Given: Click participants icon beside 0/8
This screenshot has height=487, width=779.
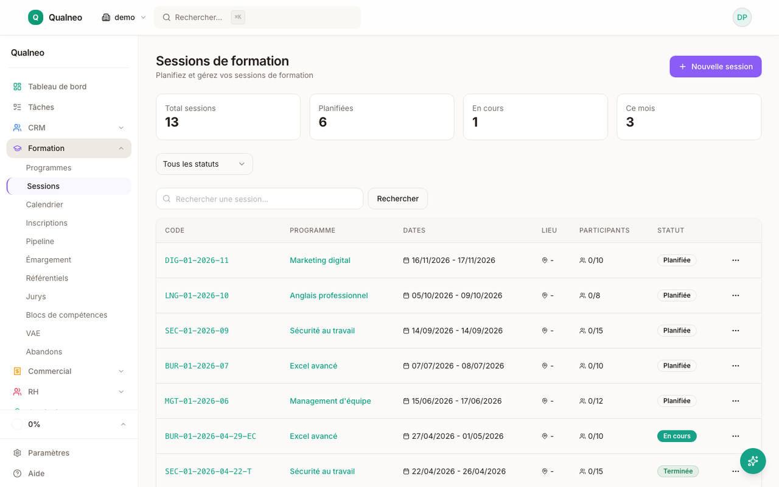Looking at the screenshot, I should (582, 296).
